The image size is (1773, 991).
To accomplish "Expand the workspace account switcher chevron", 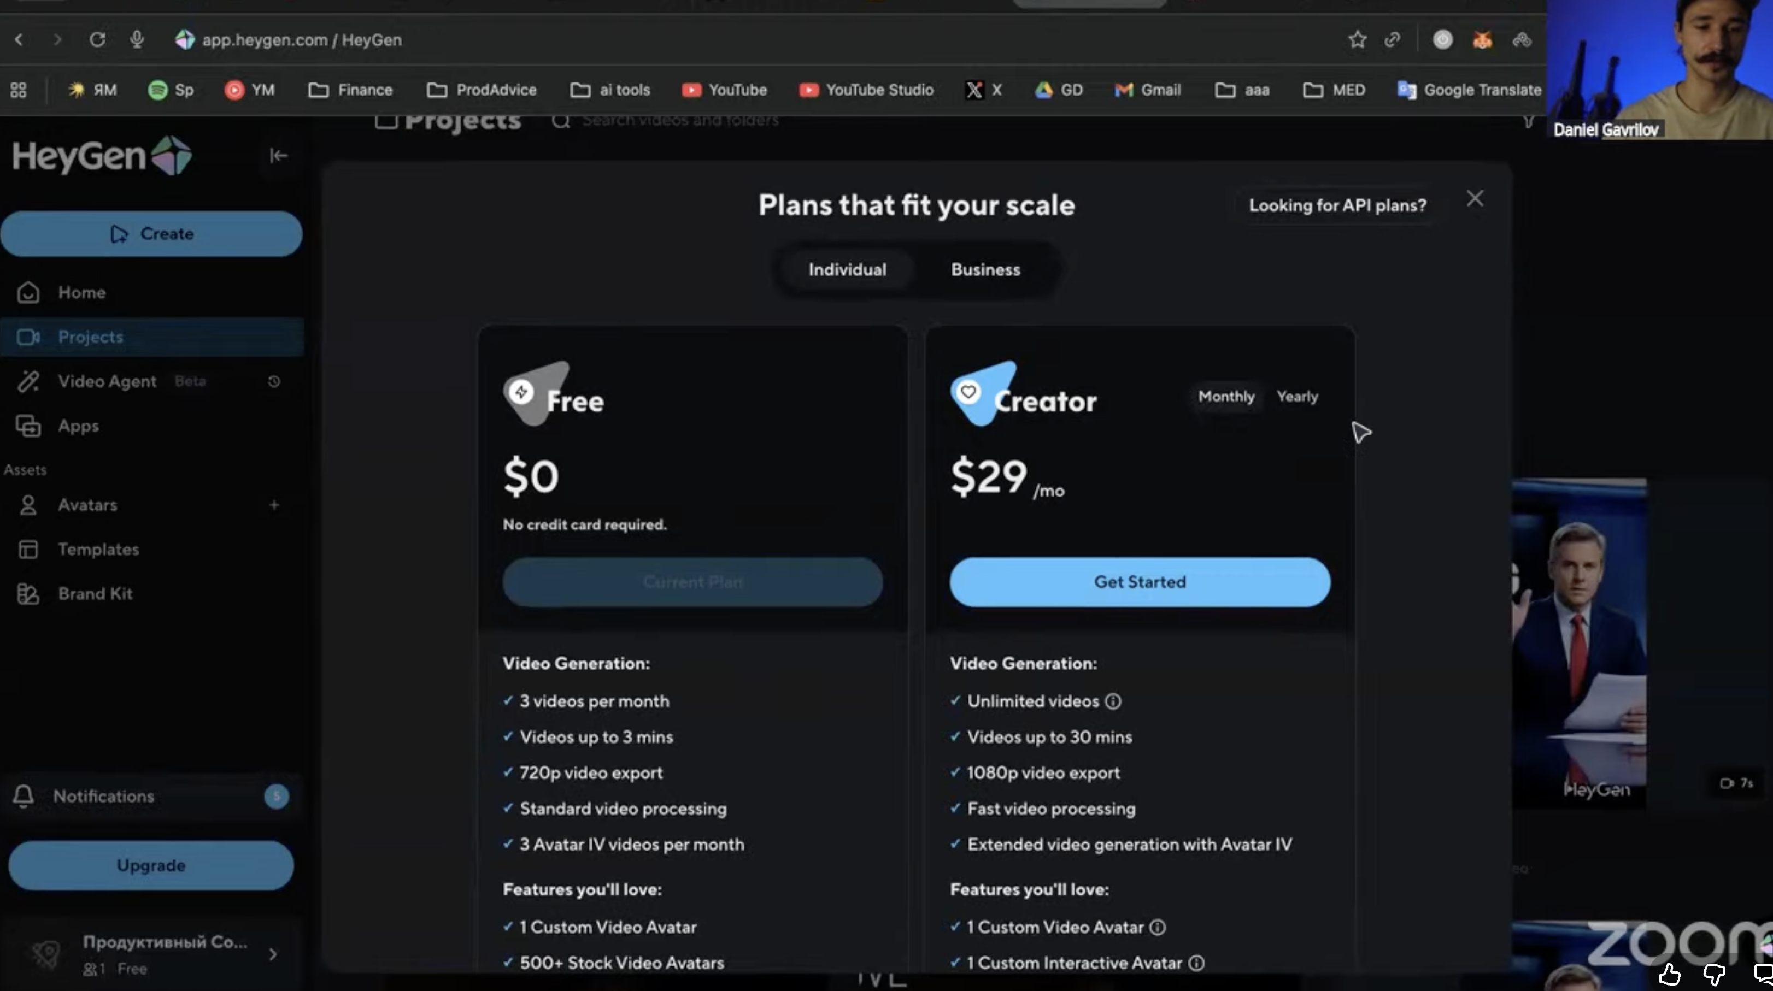I will (x=273, y=954).
